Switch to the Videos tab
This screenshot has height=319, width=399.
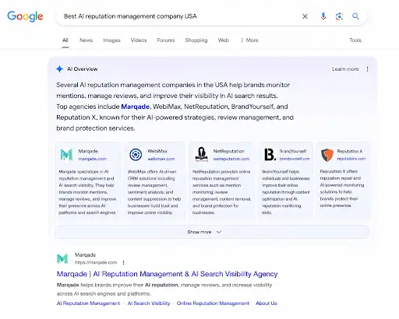point(139,40)
